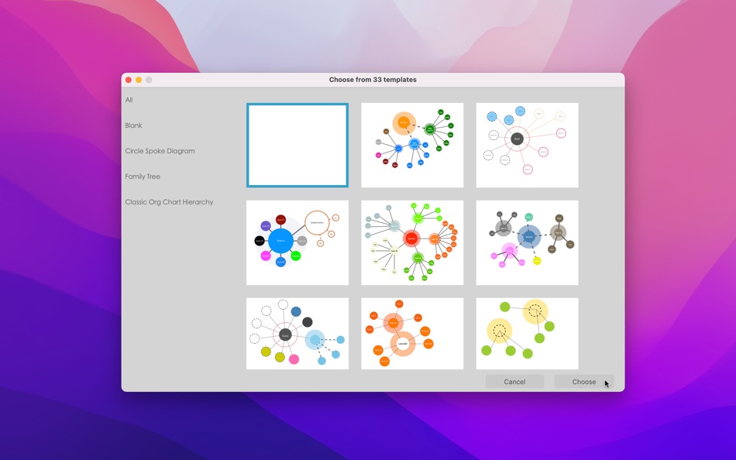Select the All templates category
The image size is (736, 460).
[x=129, y=99]
